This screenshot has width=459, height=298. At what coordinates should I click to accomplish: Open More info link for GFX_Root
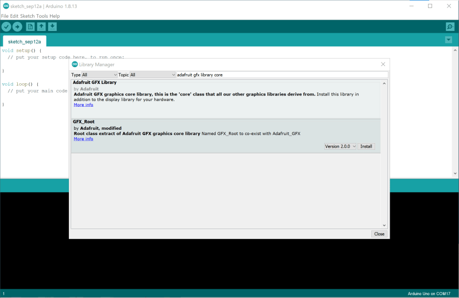point(83,138)
